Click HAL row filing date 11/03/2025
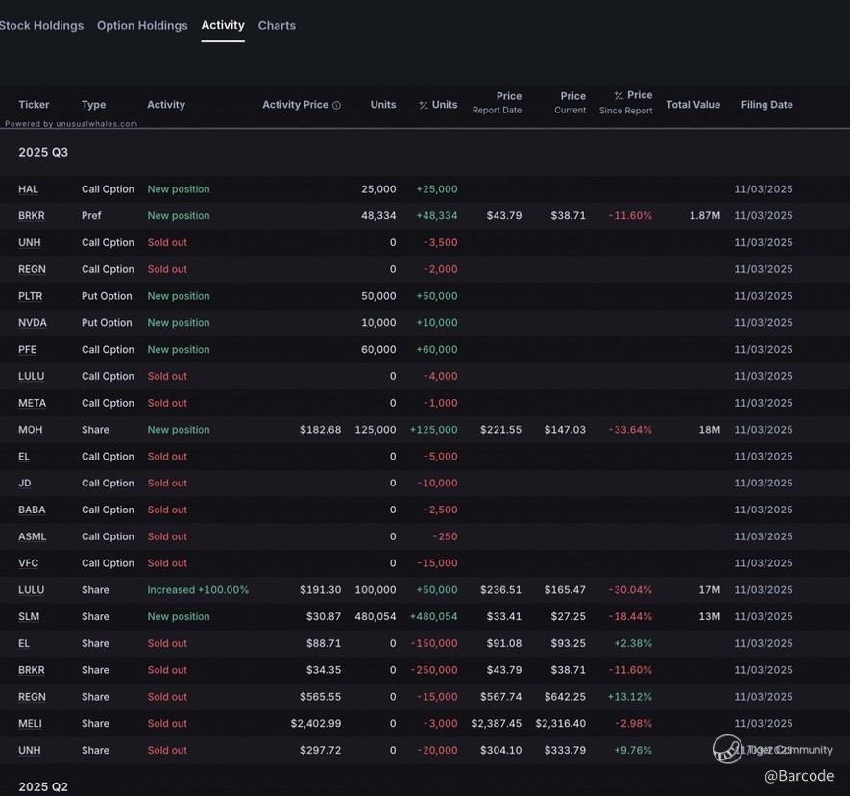Viewport: 850px width, 796px height. 764,189
